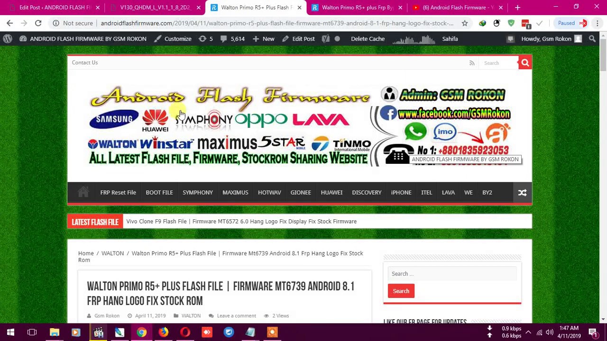Open the Gsm Rokon author link
The image size is (607, 341).
coord(107,315)
